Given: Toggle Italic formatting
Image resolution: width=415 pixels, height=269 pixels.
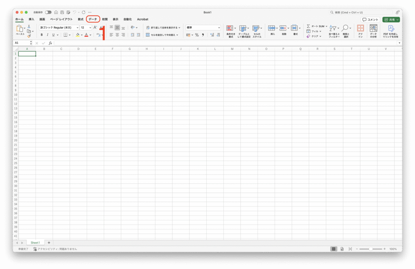Looking at the screenshot, I should [x=47, y=35].
